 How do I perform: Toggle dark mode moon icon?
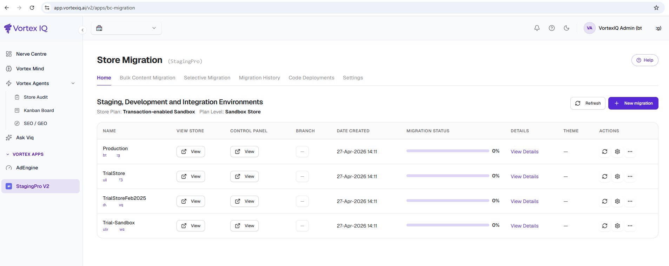tap(567, 28)
